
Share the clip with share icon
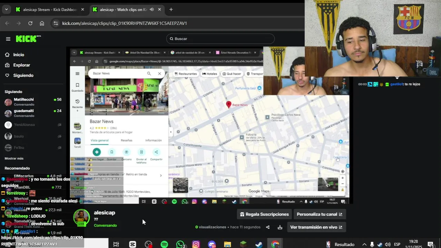268,227
